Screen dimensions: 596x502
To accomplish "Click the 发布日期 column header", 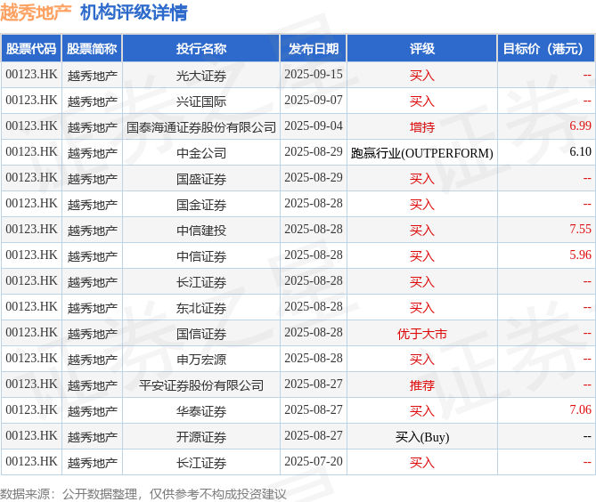I will 314,48.
